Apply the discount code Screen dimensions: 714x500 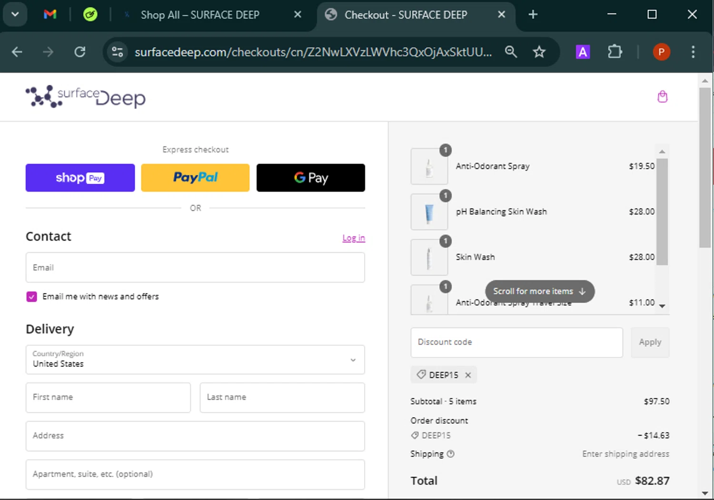650,343
